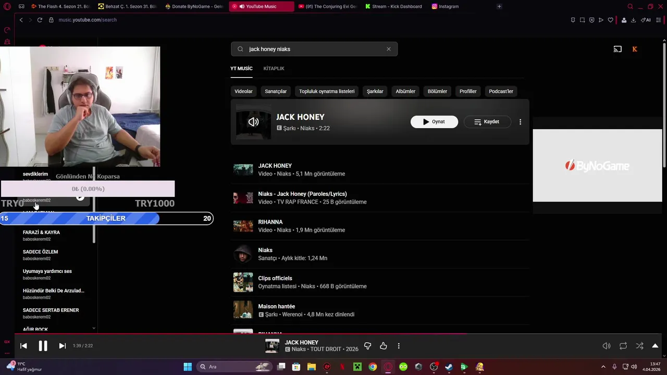The width and height of the screenshot is (667, 375).
Task: Open a new browser tab
Action: 499,7
